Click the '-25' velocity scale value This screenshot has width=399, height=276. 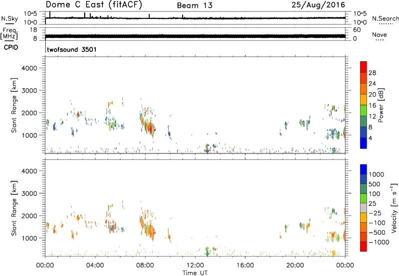[375, 213]
